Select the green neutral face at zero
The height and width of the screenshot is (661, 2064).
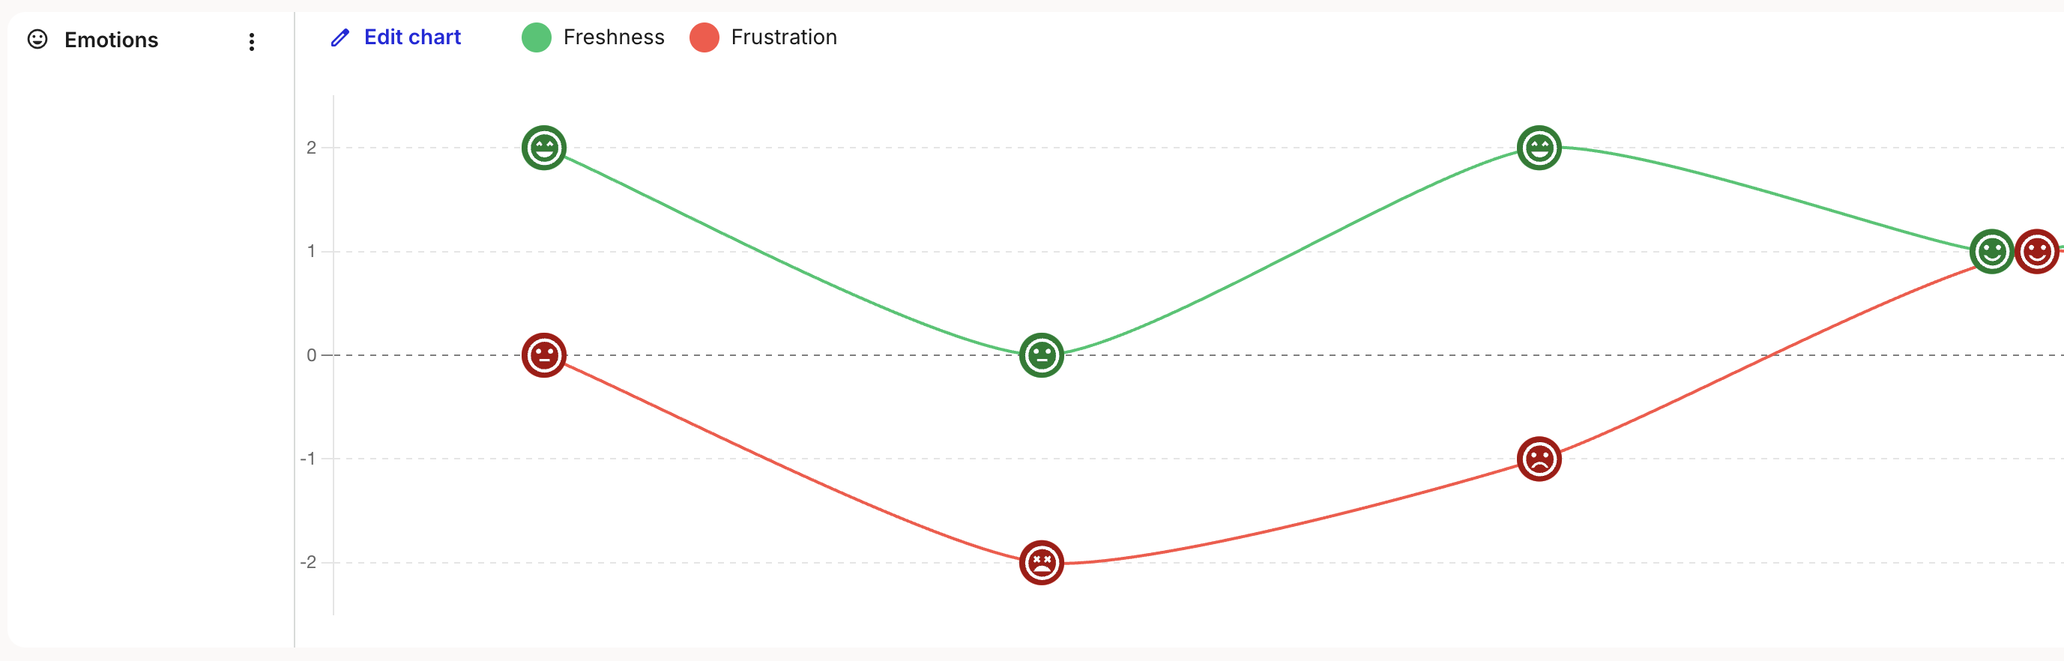click(1041, 355)
